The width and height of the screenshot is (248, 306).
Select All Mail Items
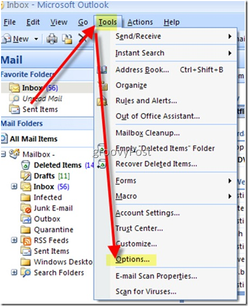click(x=34, y=139)
